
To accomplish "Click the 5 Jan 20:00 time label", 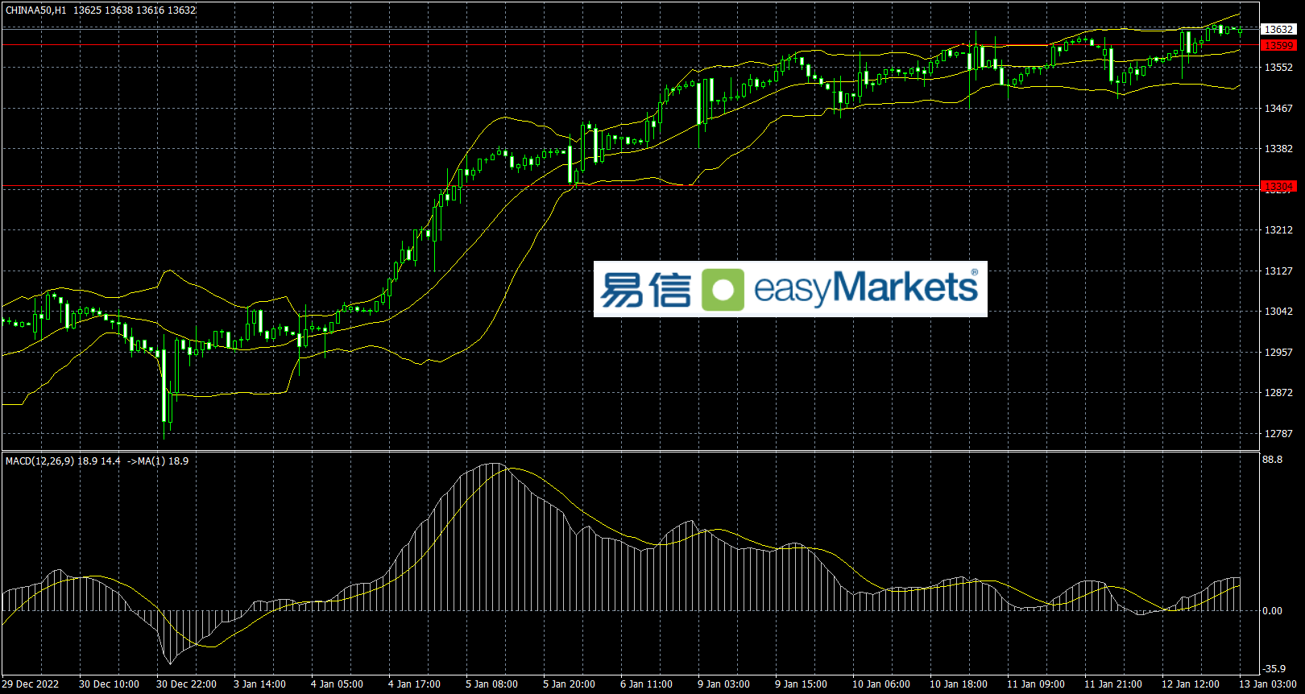I will pyautogui.click(x=569, y=684).
